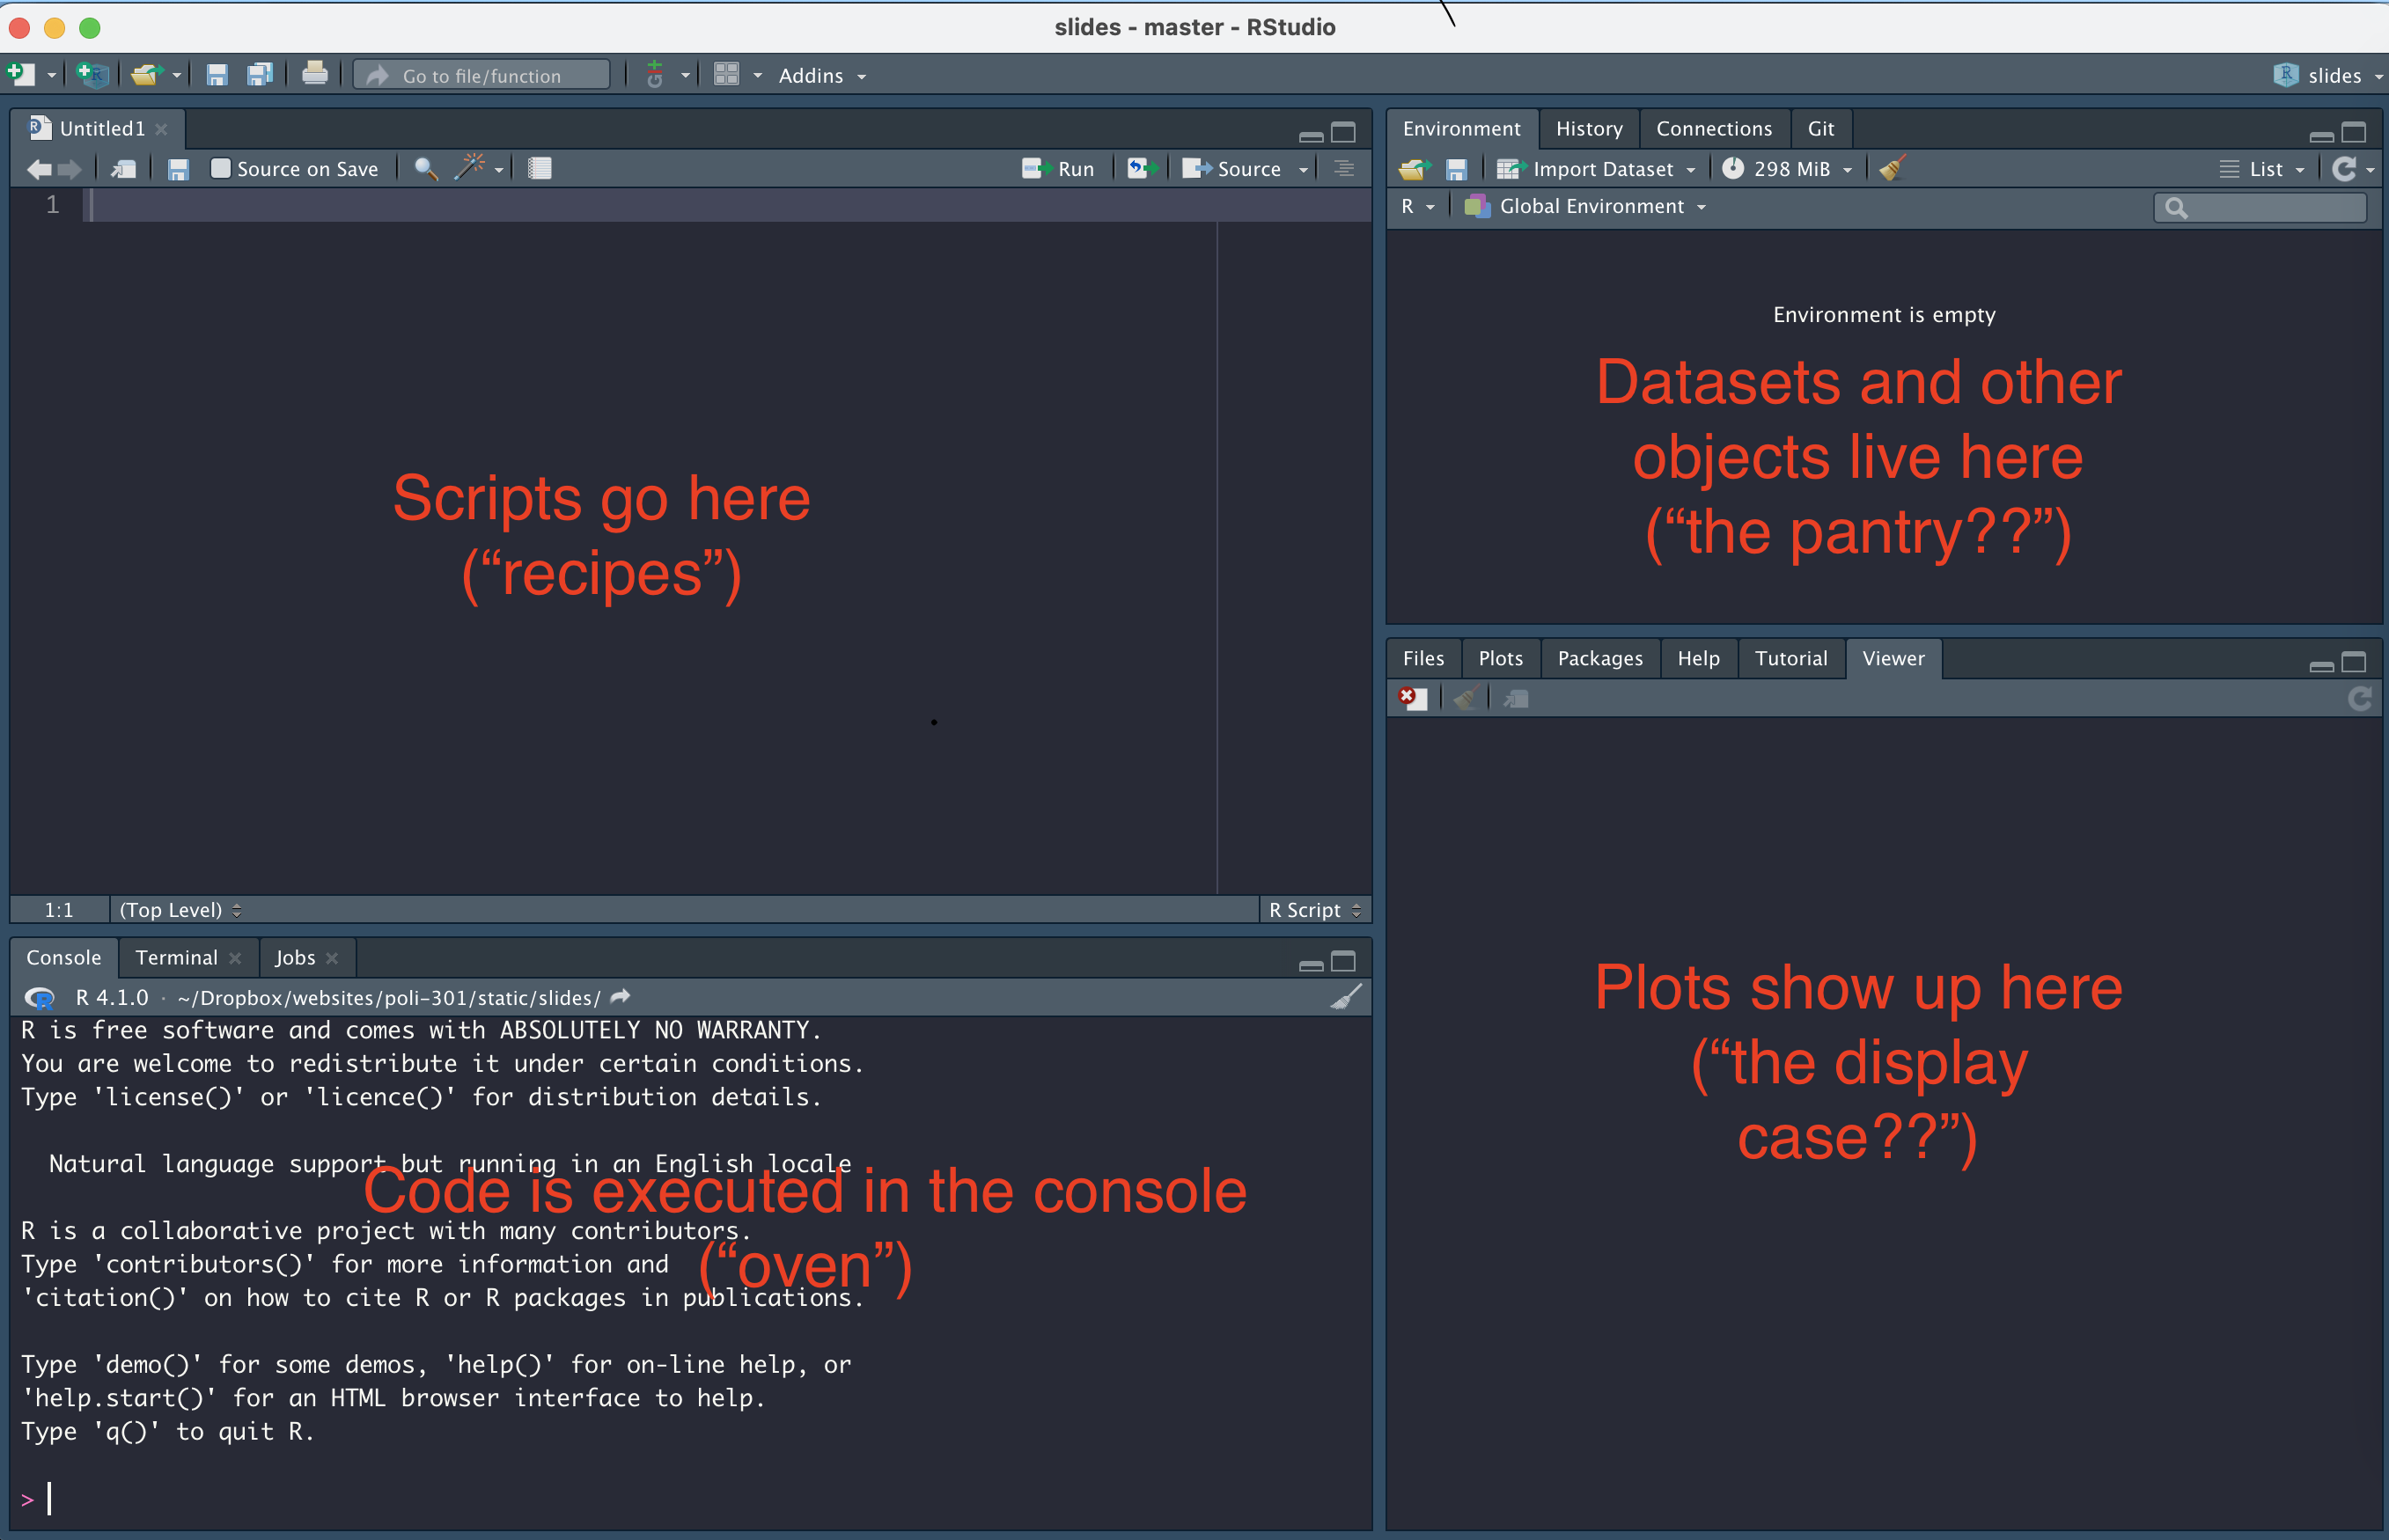Open the Terminal tab
This screenshot has height=1540, width=2389.
coord(176,957)
